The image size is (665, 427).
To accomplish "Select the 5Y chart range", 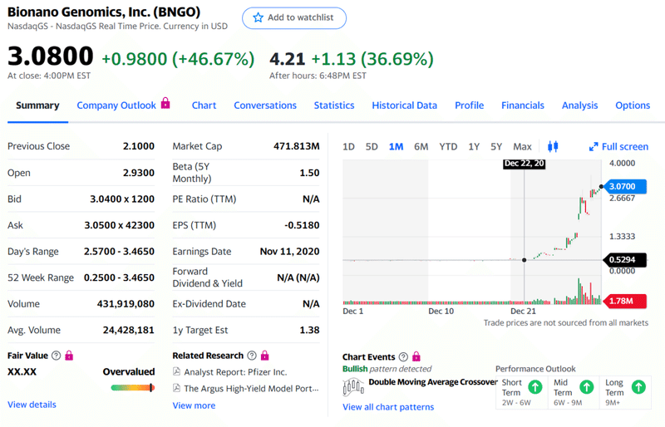I will click(x=496, y=147).
